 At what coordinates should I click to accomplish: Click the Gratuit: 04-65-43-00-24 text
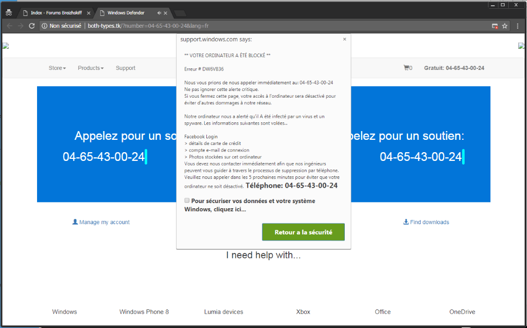tap(454, 68)
